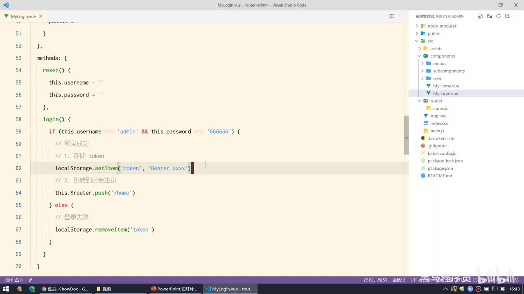
Task: Split the editor to the right
Action: click(x=392, y=16)
